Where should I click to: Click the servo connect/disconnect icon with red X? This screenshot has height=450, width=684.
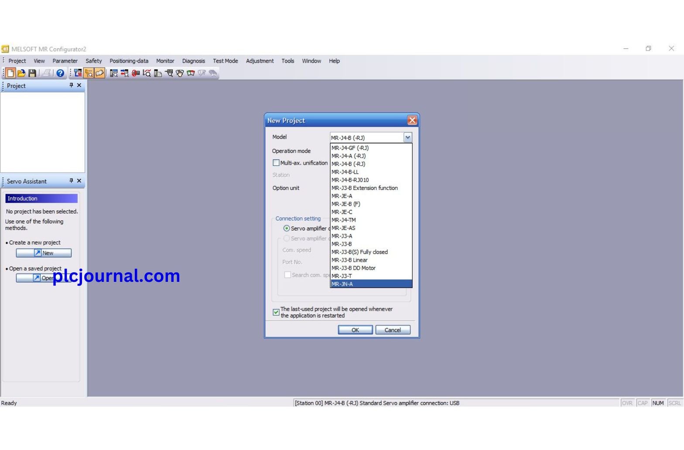[78, 73]
